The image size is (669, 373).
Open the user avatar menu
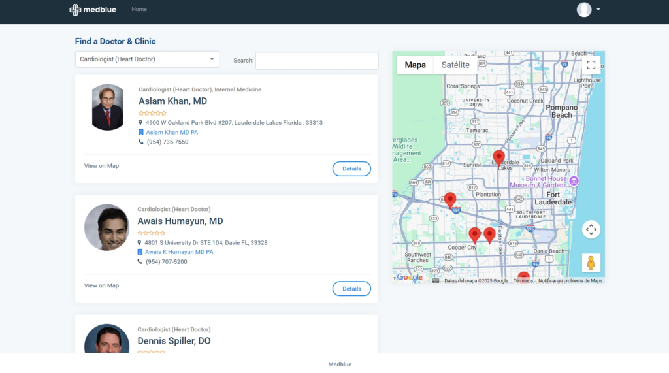583,9
